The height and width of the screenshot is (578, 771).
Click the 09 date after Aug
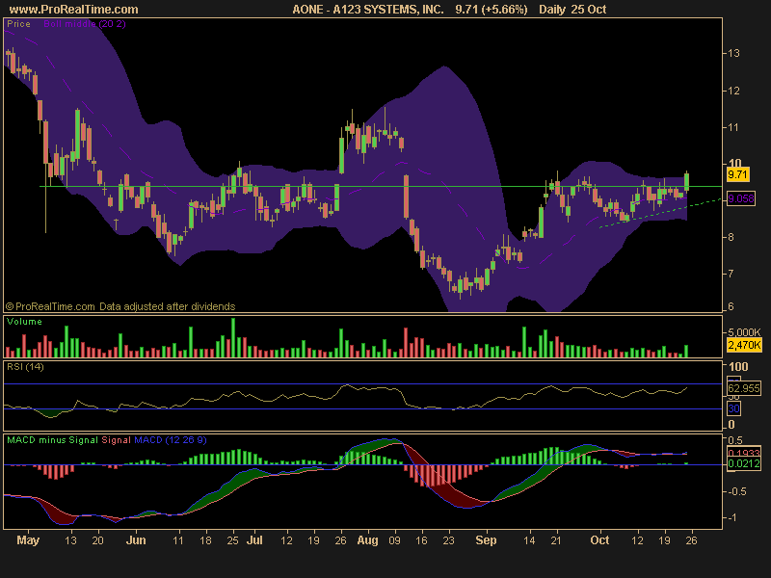click(394, 540)
